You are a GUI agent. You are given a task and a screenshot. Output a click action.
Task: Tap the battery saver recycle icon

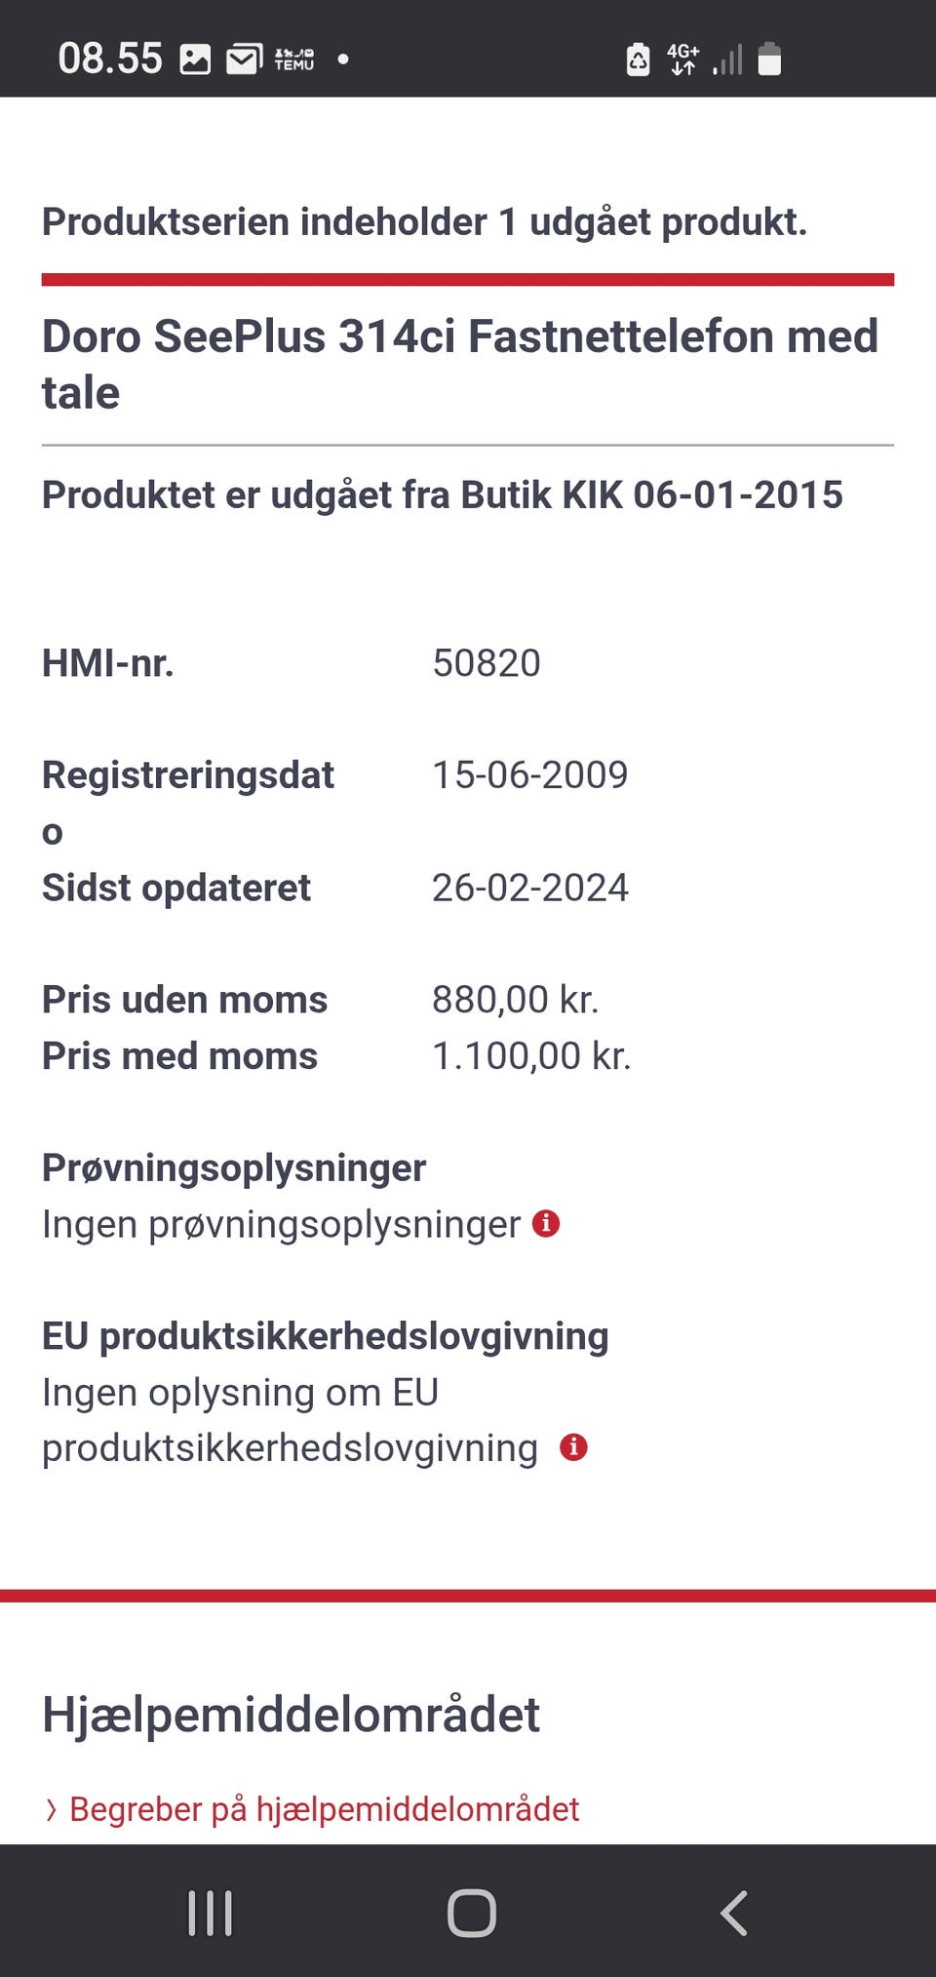(638, 59)
